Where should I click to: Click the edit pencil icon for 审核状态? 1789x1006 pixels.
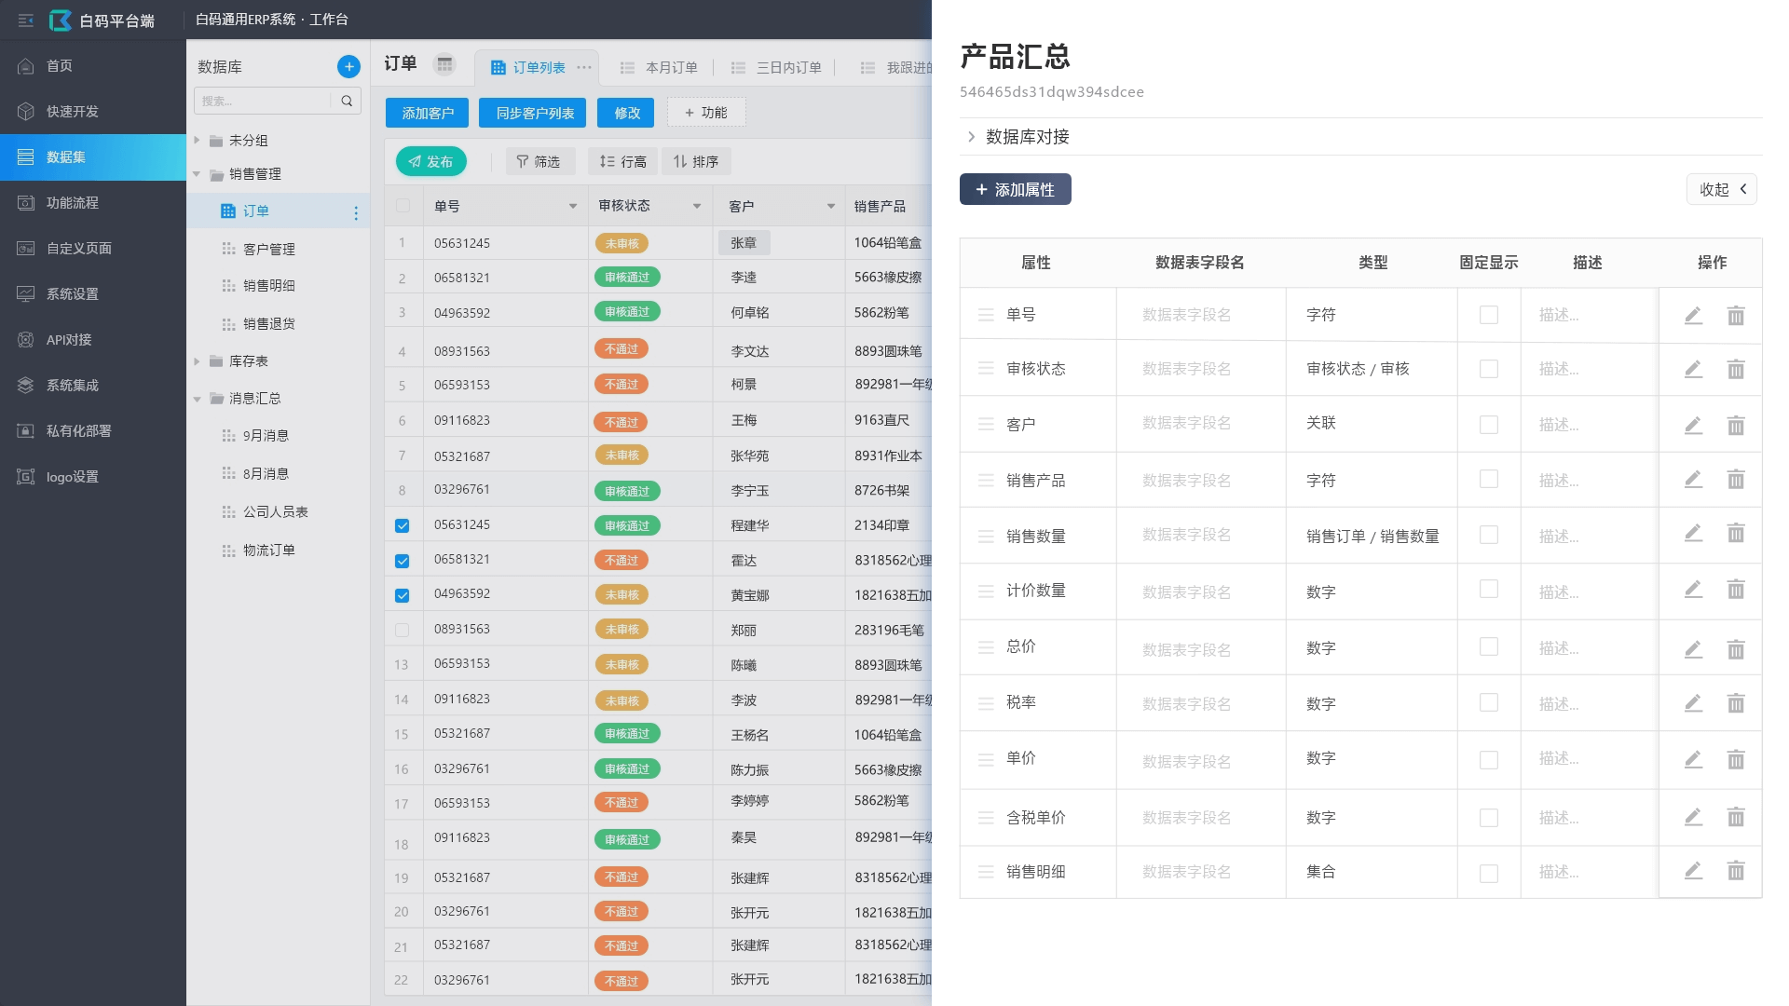coord(1693,369)
